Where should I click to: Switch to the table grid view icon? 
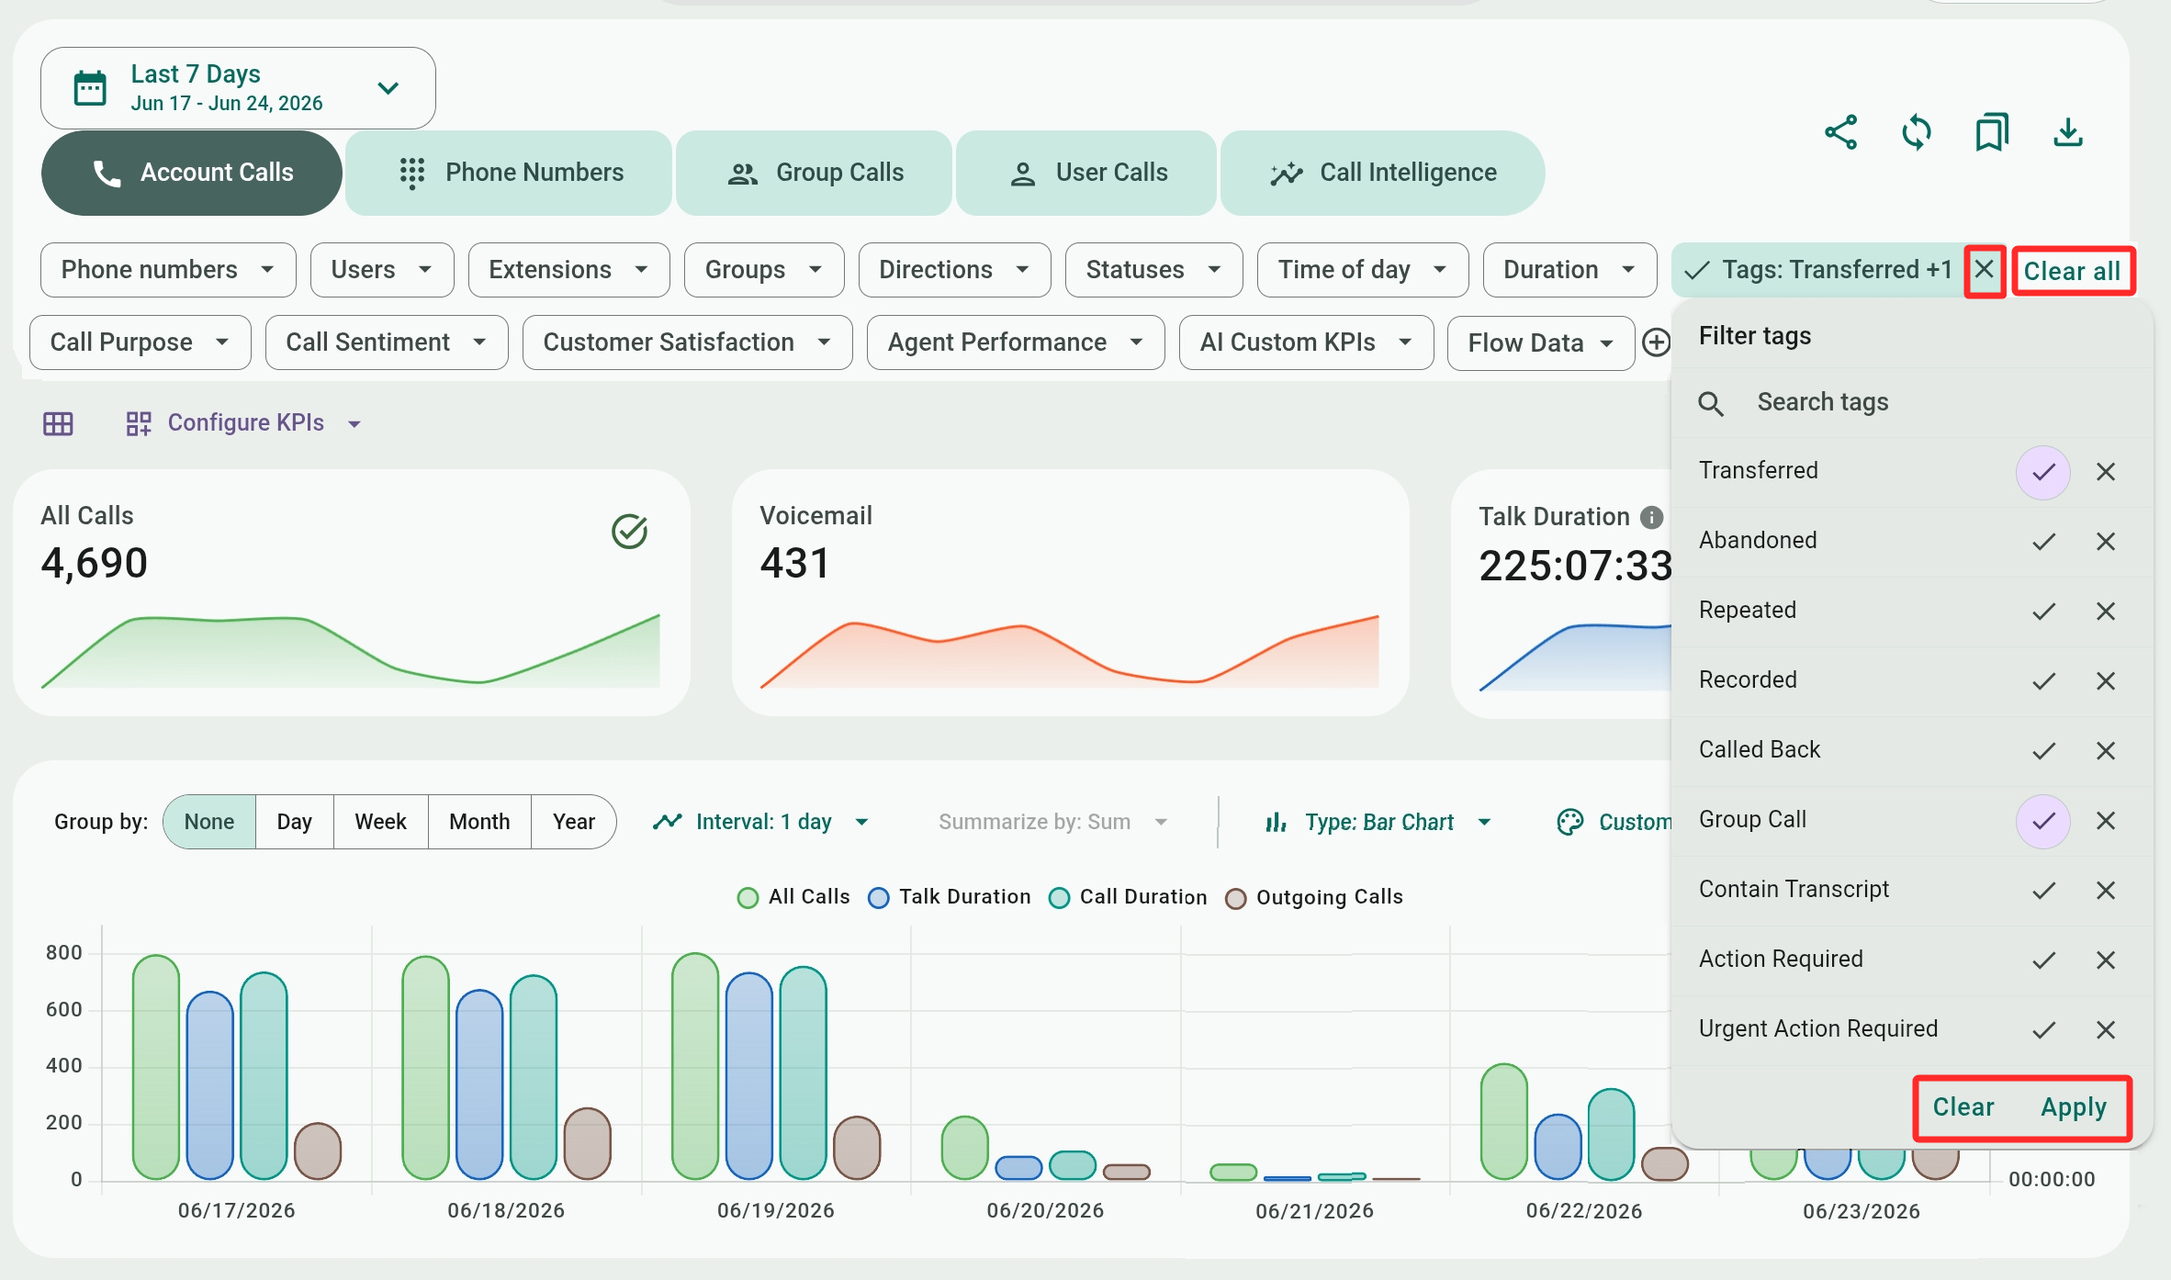pyautogui.click(x=58, y=423)
